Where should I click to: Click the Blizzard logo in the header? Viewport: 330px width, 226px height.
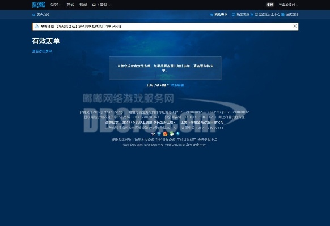[x=39, y=5]
